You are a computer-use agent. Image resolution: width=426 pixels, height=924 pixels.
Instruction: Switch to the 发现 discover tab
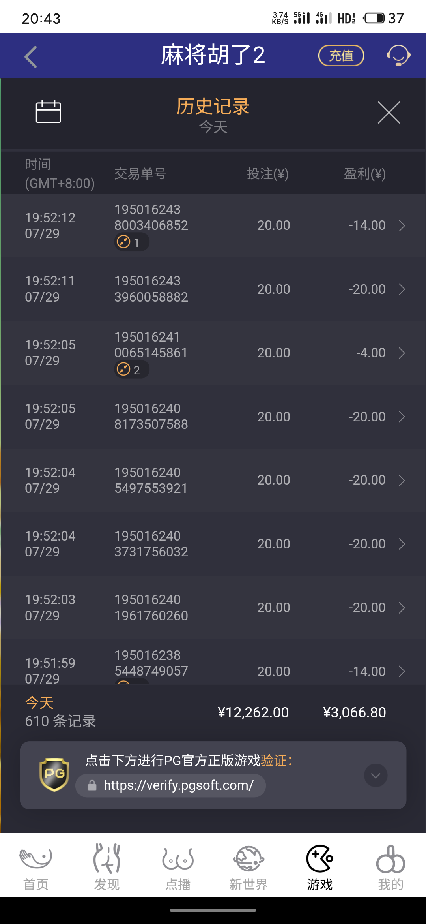(107, 868)
